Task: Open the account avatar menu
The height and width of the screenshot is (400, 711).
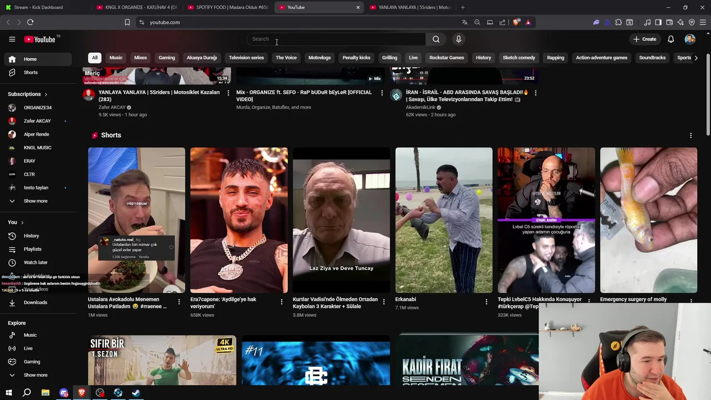Action: pos(690,39)
